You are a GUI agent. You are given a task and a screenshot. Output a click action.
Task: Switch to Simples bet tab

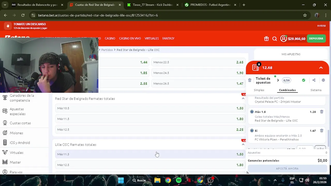pos(259,90)
